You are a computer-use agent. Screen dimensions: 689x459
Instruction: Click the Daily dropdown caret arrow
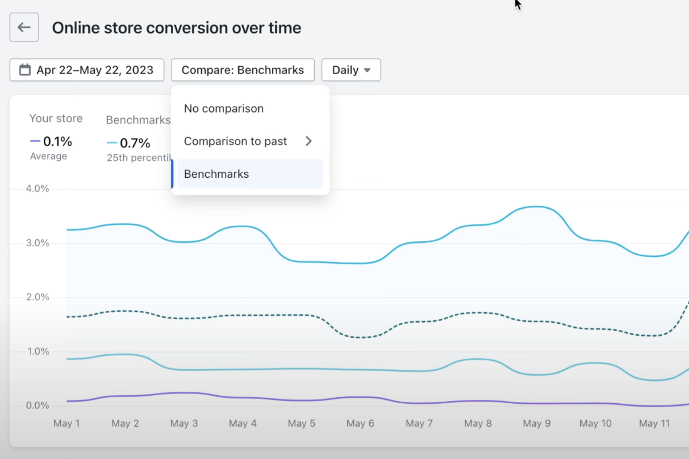click(367, 70)
